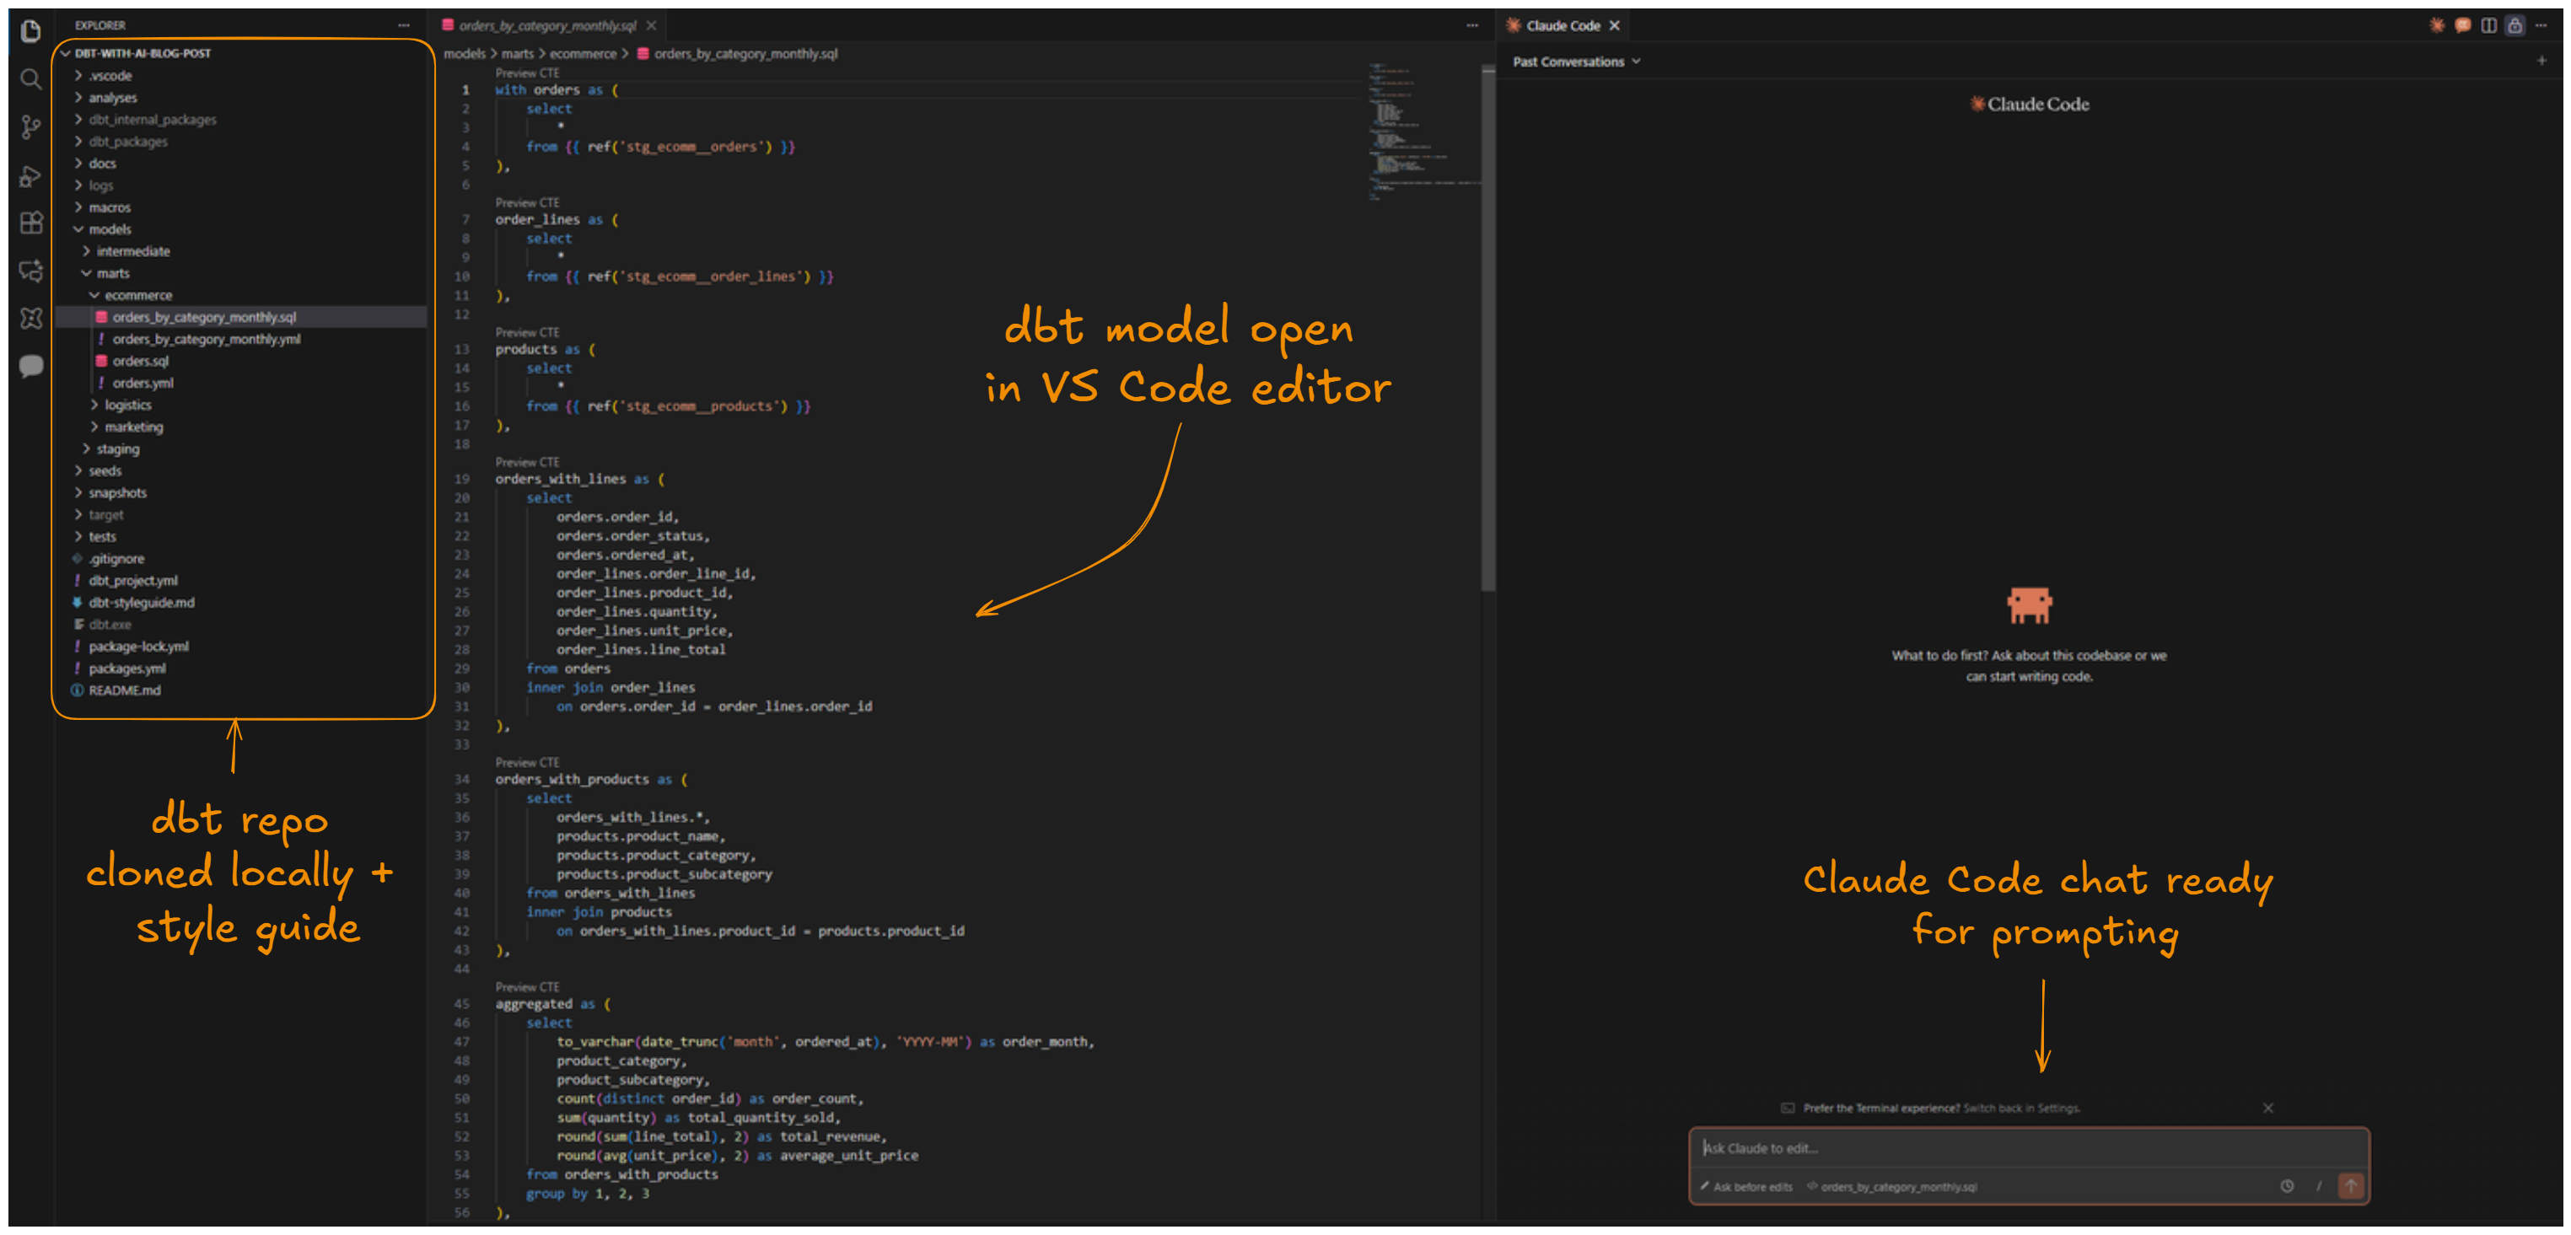The height and width of the screenshot is (1235, 2571).
Task: Open the Search view in activity bar
Action: pyautogui.click(x=31, y=78)
